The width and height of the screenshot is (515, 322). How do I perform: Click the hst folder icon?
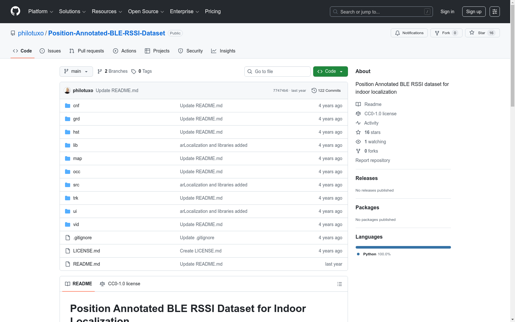(68, 132)
